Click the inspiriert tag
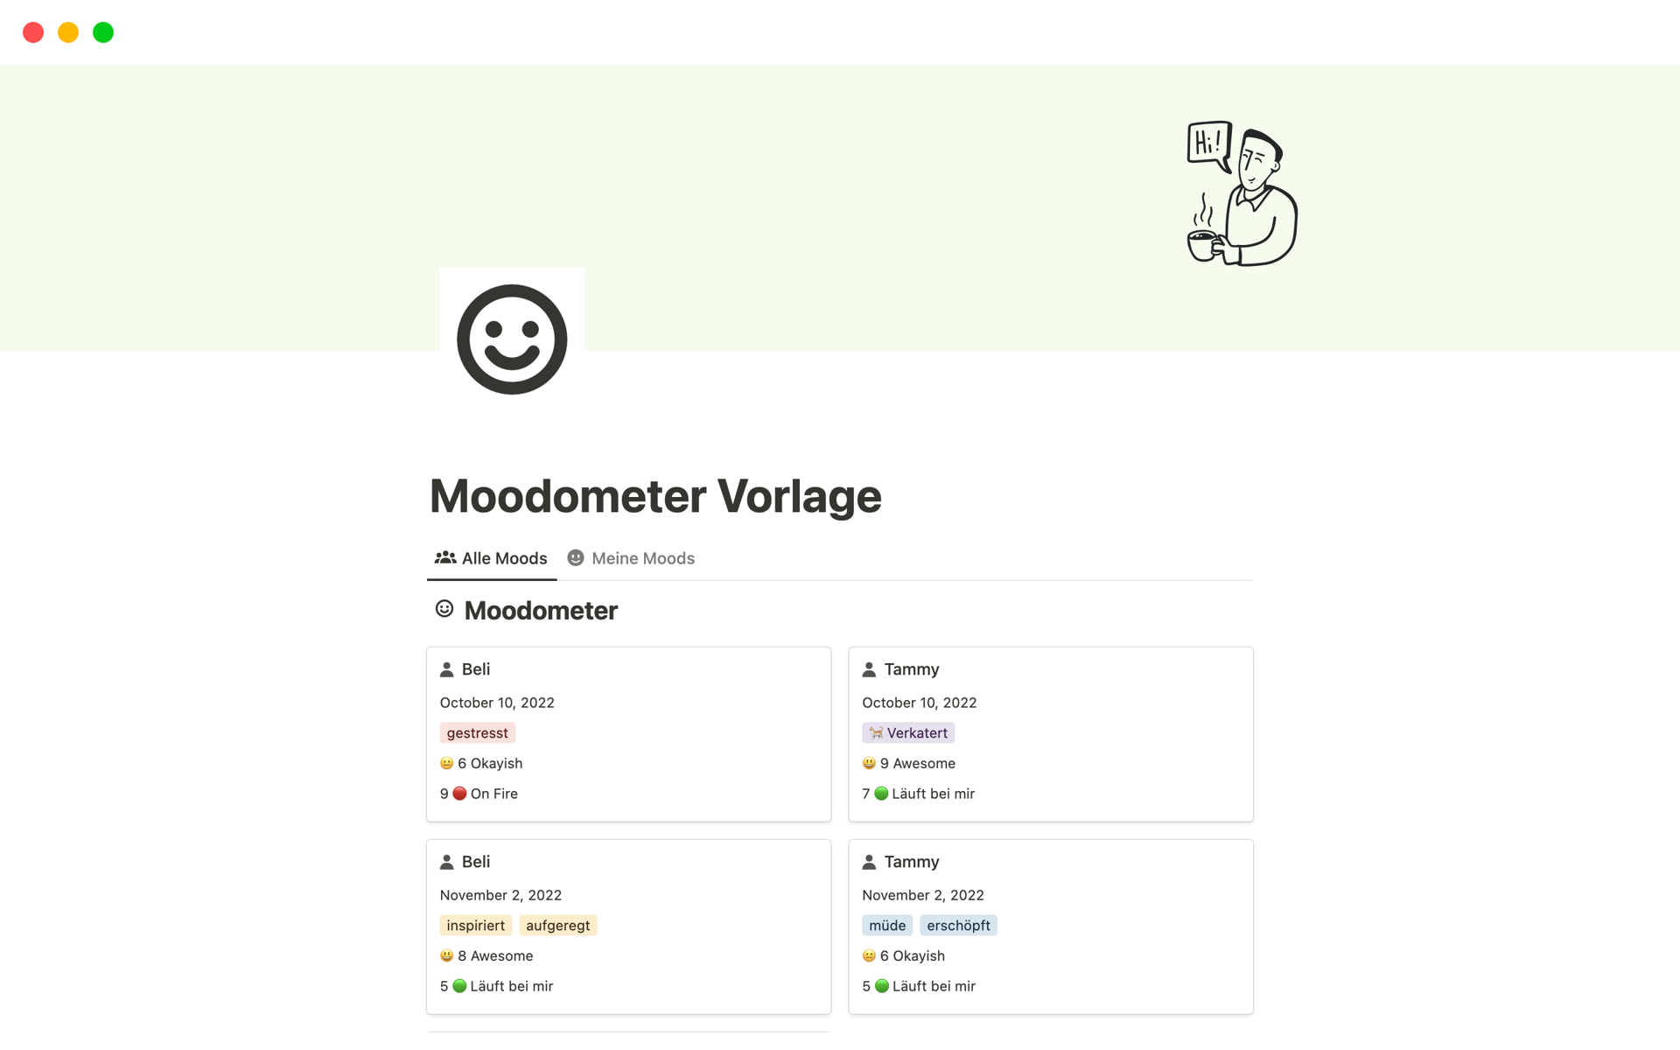 (x=475, y=926)
